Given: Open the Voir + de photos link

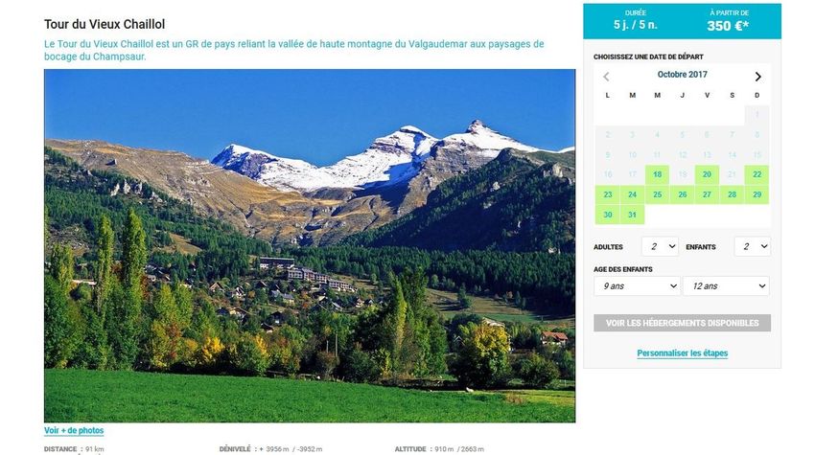Looking at the screenshot, I should tap(74, 431).
